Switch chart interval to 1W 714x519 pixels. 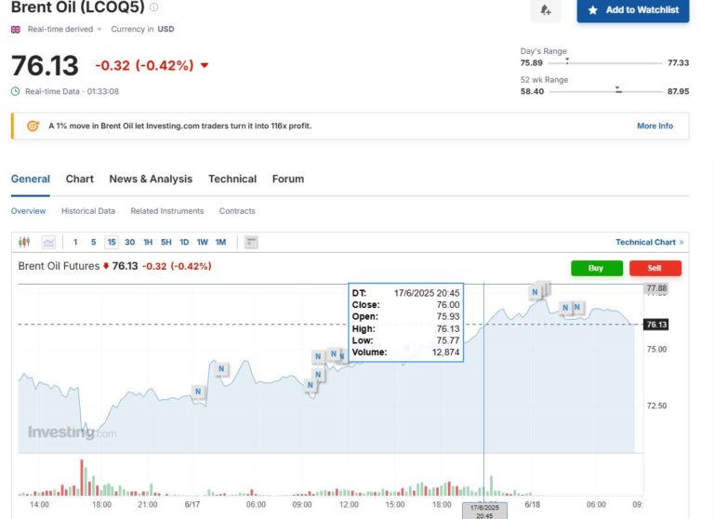(x=202, y=242)
